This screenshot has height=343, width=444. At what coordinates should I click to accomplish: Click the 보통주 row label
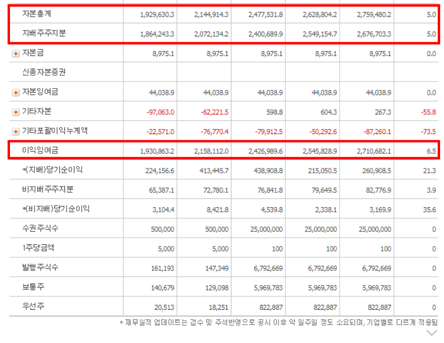click(x=32, y=288)
